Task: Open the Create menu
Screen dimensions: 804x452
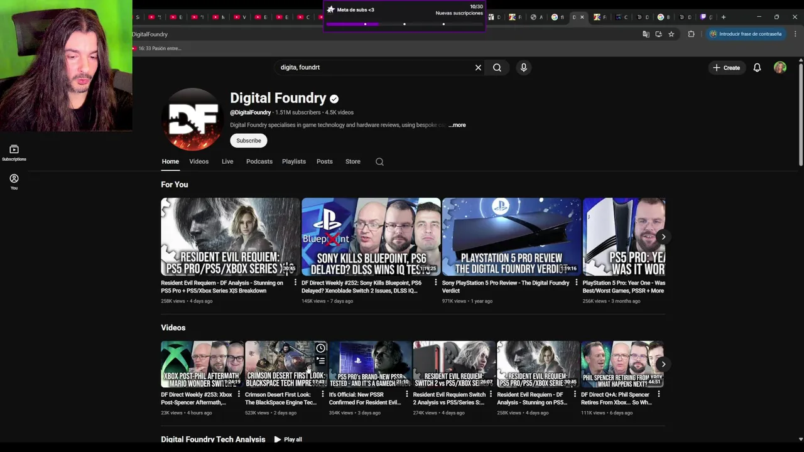Action: [x=726, y=67]
